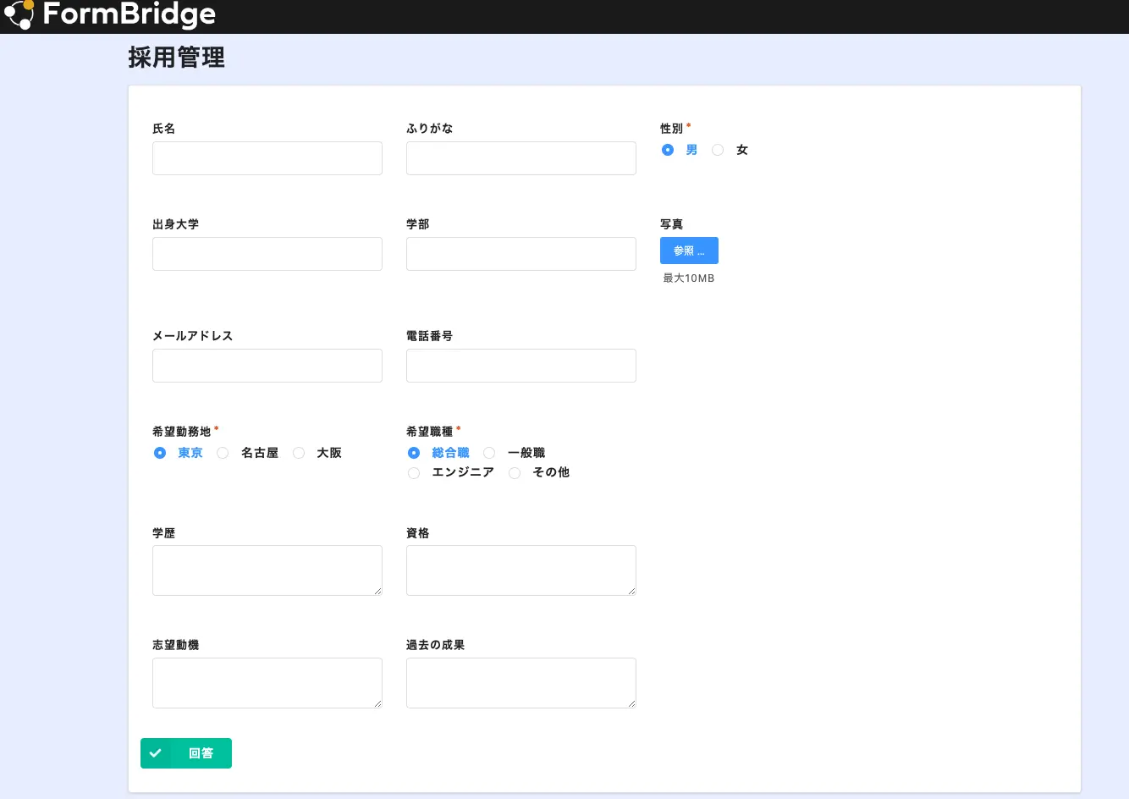The width and height of the screenshot is (1129, 799).
Task: Choose 名古屋 as desired work location
Action: point(223,453)
